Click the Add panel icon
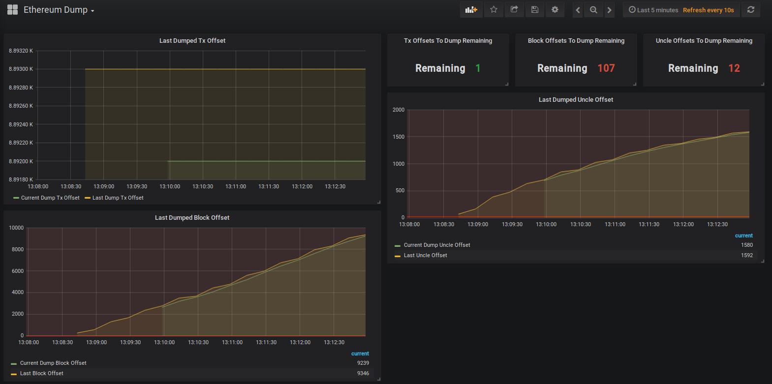 point(471,9)
